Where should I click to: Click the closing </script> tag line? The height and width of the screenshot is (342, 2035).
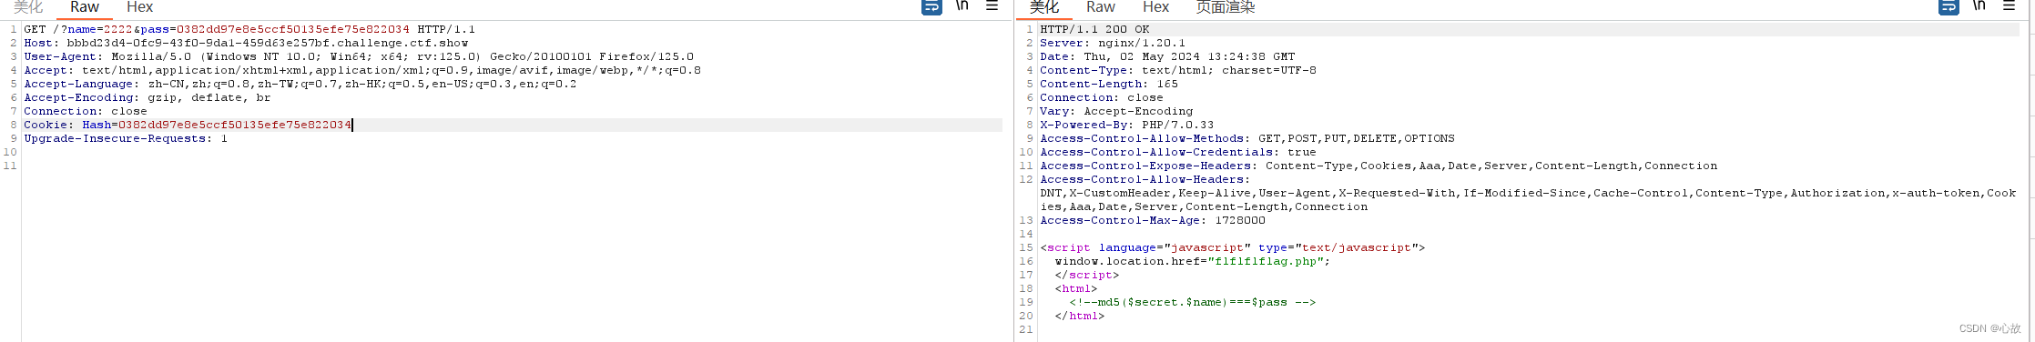[1087, 275]
